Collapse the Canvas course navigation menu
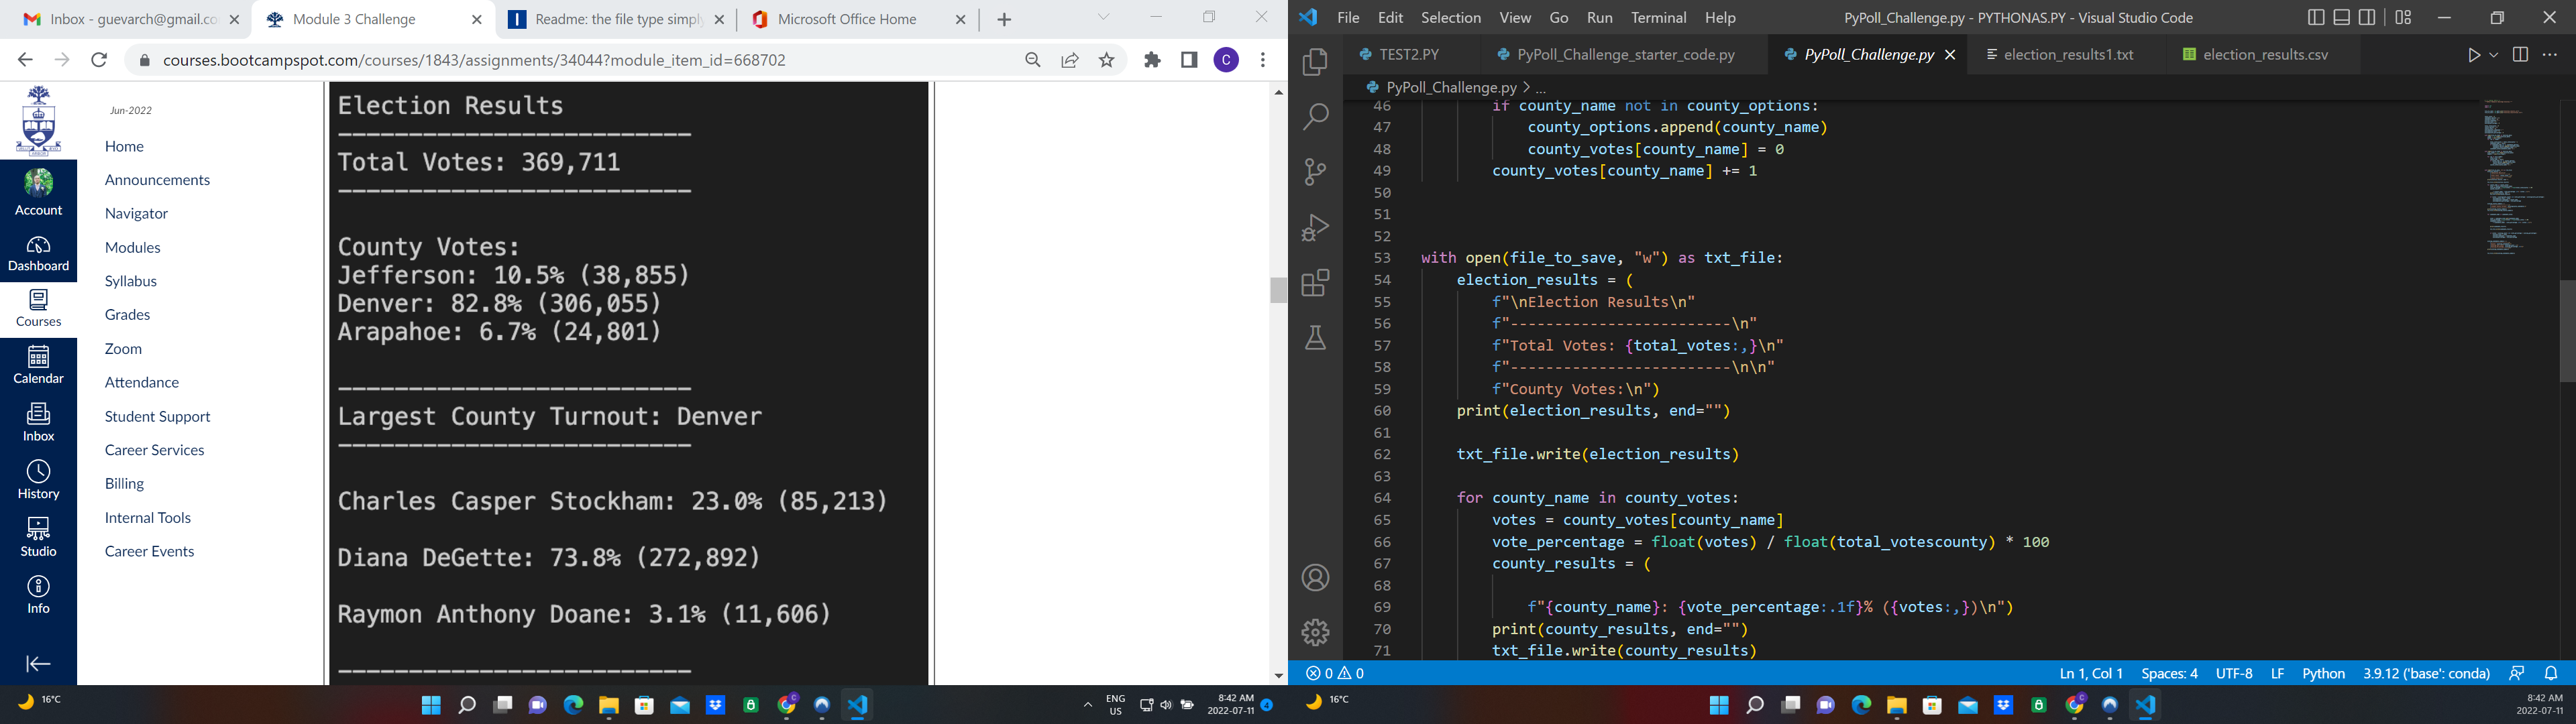Image resolution: width=2576 pixels, height=724 pixels. pyautogui.click(x=38, y=664)
